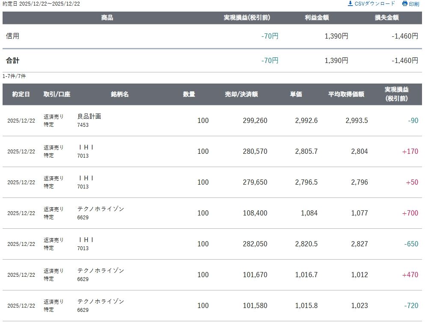Click the 印刷 print link text

[x=414, y=4]
